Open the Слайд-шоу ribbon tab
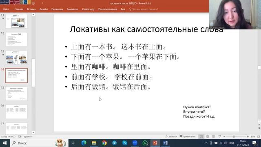Image resolution: width=261 pixels, height=147 pixels. pos(88,9)
